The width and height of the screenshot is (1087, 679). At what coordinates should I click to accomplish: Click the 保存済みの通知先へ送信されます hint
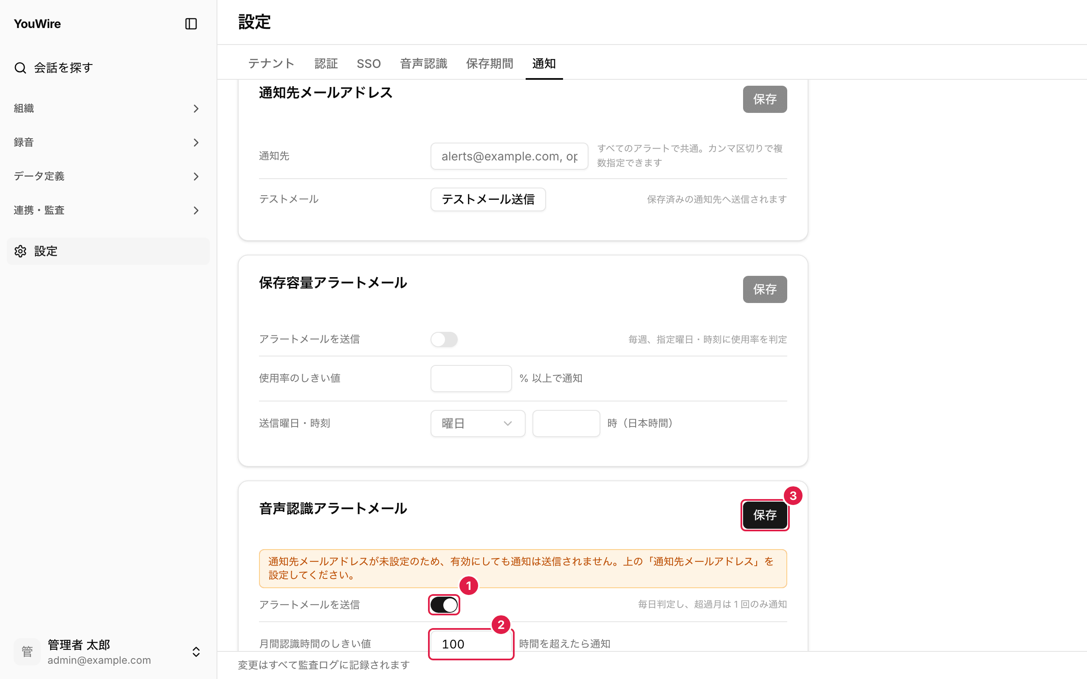[x=717, y=199]
